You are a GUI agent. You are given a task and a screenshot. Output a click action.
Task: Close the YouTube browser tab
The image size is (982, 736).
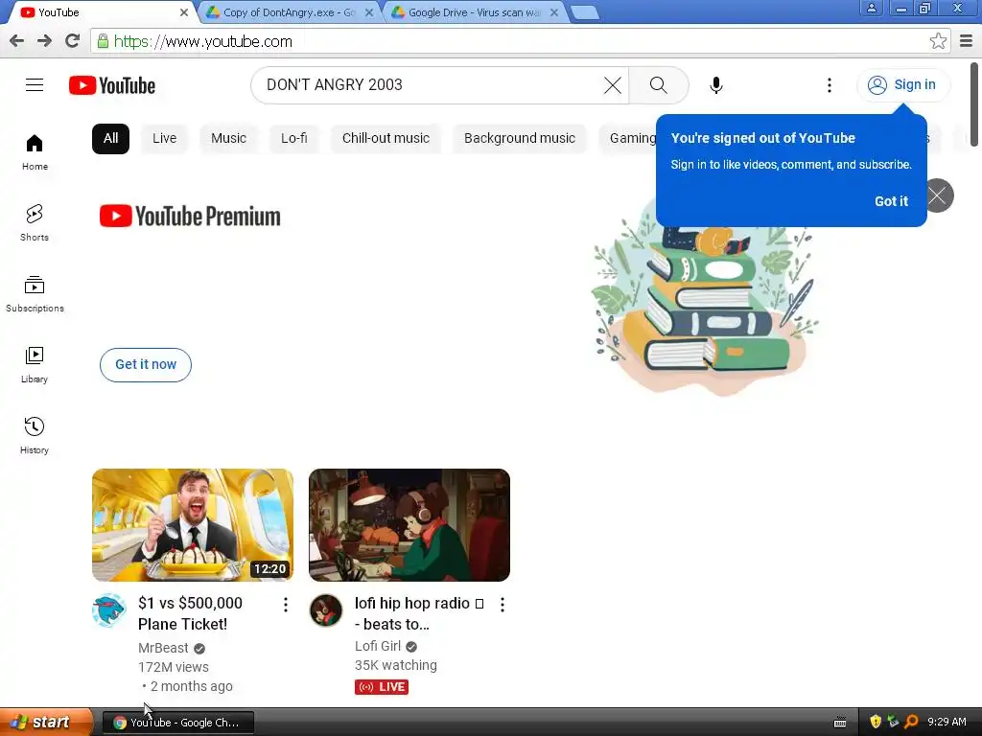pos(183,12)
